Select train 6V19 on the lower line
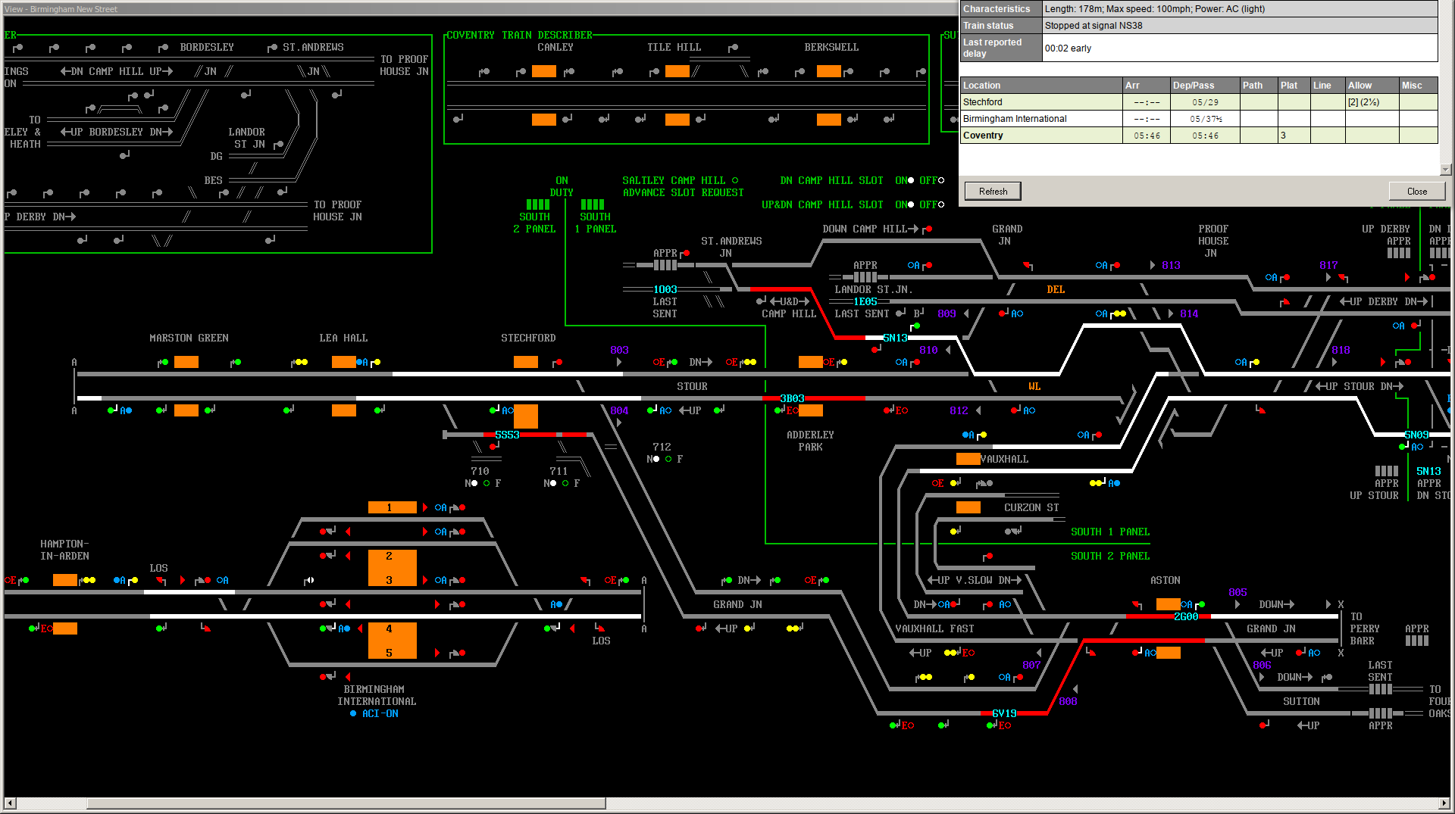1455x814 pixels. [x=1004, y=713]
